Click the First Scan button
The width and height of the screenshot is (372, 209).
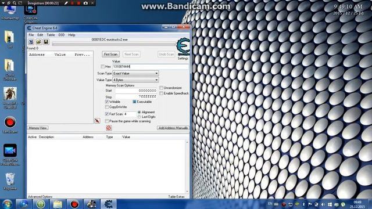click(x=111, y=54)
